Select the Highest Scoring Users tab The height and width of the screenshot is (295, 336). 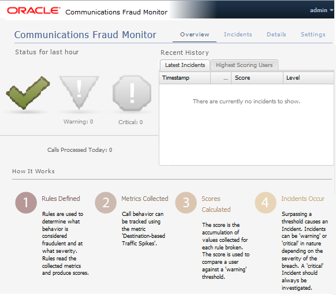pyautogui.click(x=244, y=65)
